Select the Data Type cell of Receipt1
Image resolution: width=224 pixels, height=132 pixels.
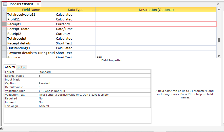75,24
